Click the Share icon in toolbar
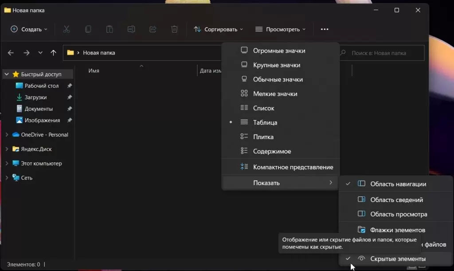 click(x=153, y=29)
